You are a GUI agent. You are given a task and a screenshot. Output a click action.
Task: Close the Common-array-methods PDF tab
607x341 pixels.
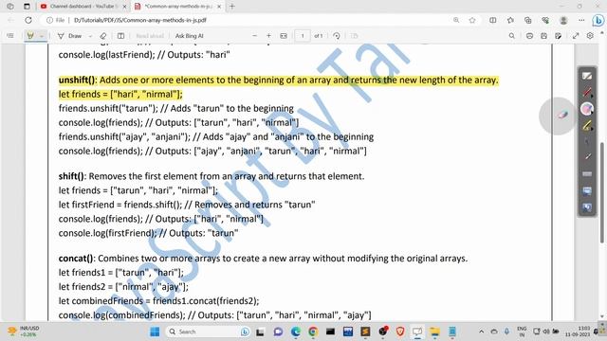(219, 7)
